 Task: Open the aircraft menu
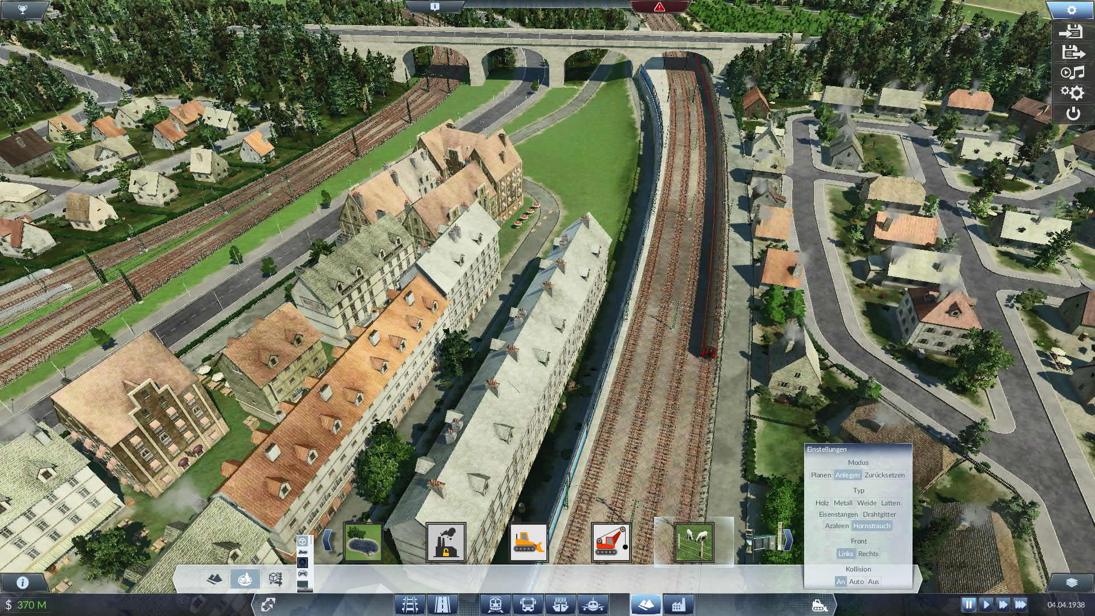click(x=593, y=604)
